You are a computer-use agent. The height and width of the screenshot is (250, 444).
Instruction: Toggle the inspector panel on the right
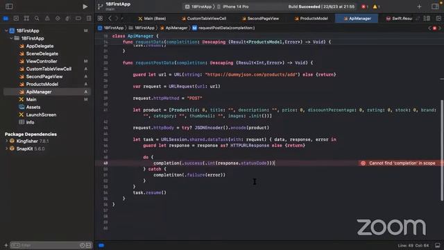click(435, 6)
